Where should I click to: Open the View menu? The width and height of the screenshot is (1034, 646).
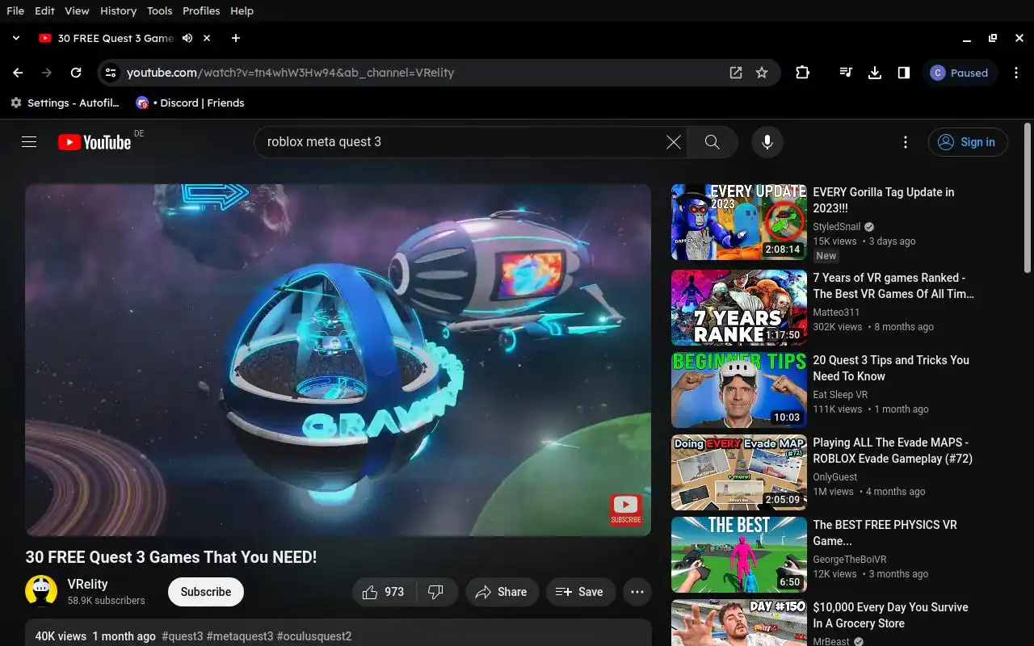77,10
